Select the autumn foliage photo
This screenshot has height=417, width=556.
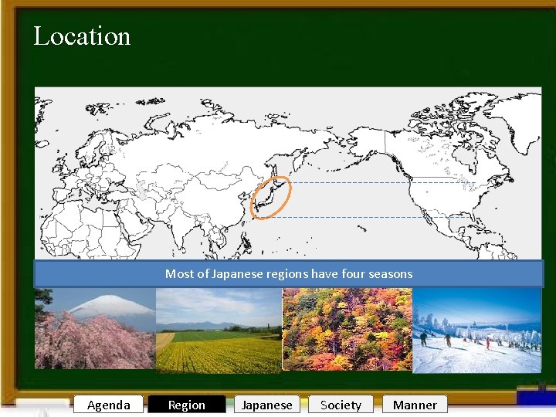click(347, 330)
